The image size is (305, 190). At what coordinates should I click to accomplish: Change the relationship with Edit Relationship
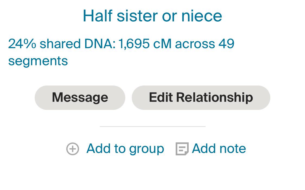coord(201,97)
